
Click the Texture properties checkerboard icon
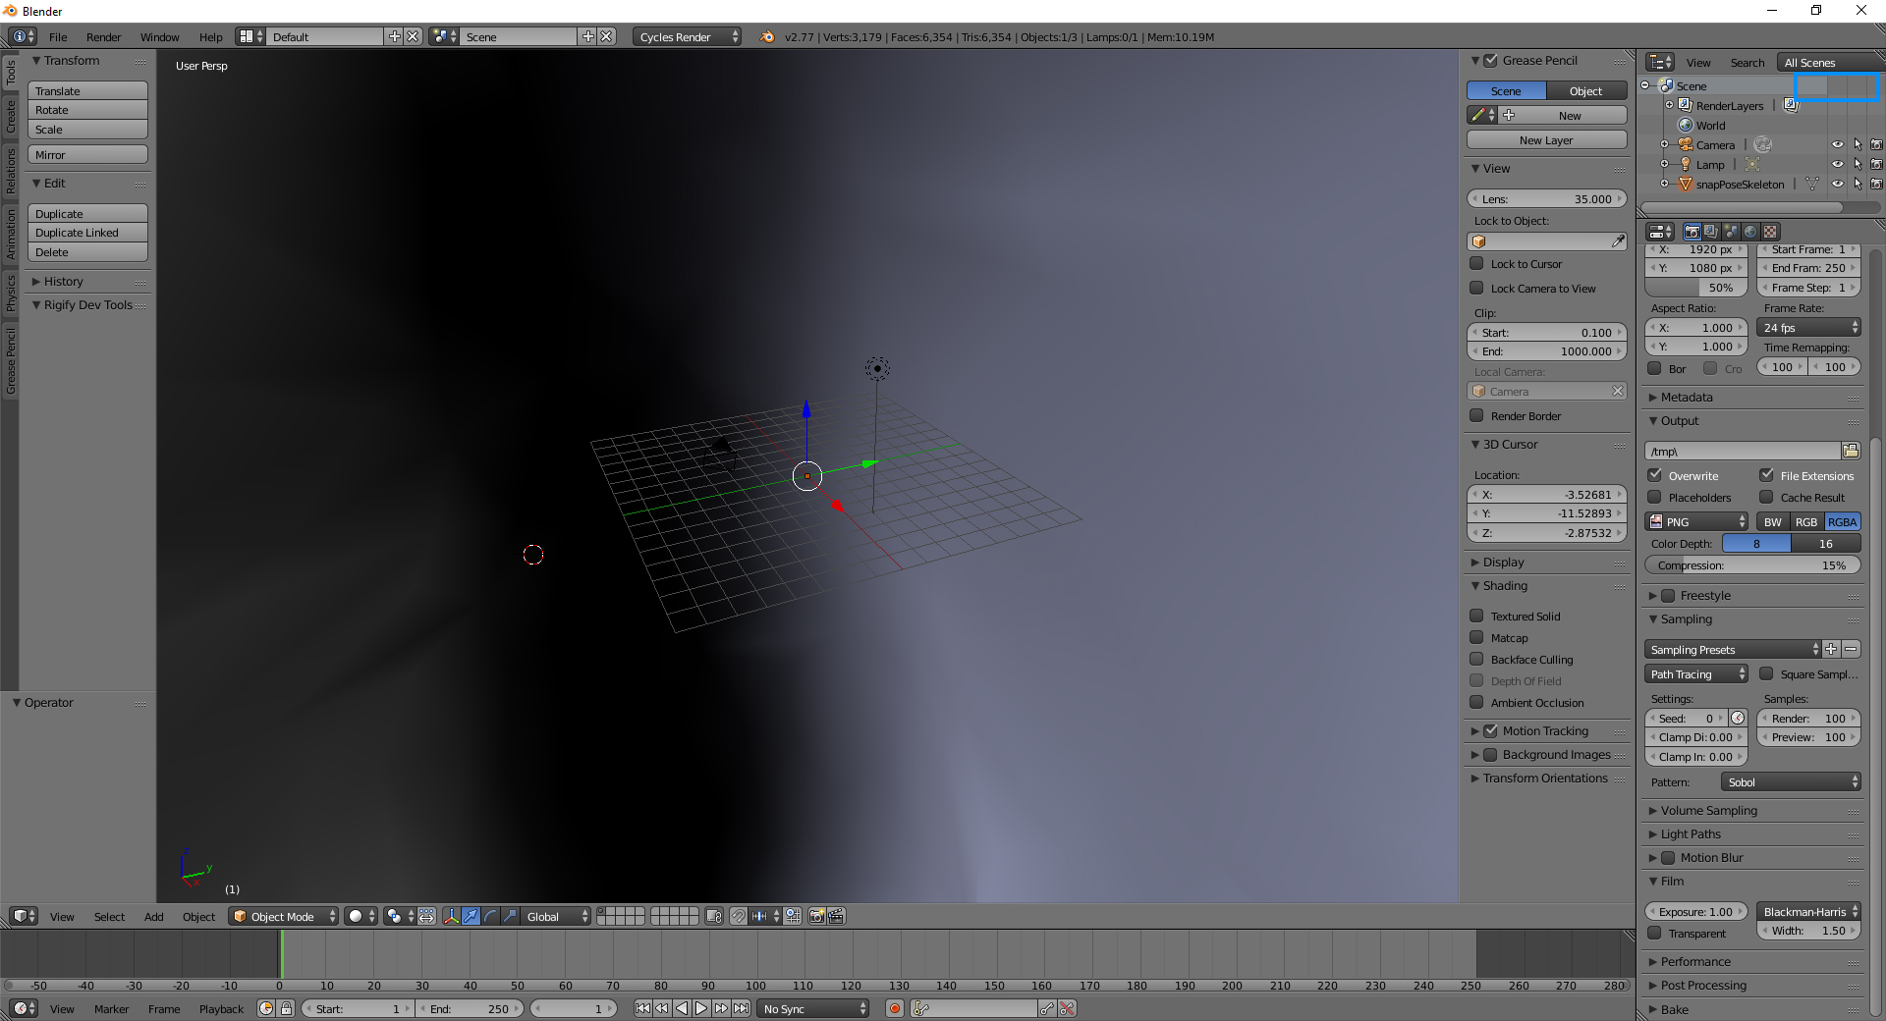[x=1770, y=232]
